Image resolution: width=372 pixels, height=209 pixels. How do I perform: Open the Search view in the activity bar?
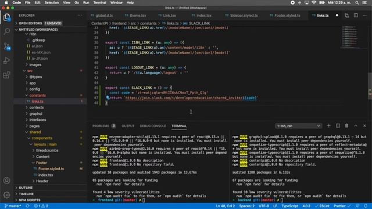[6, 31]
